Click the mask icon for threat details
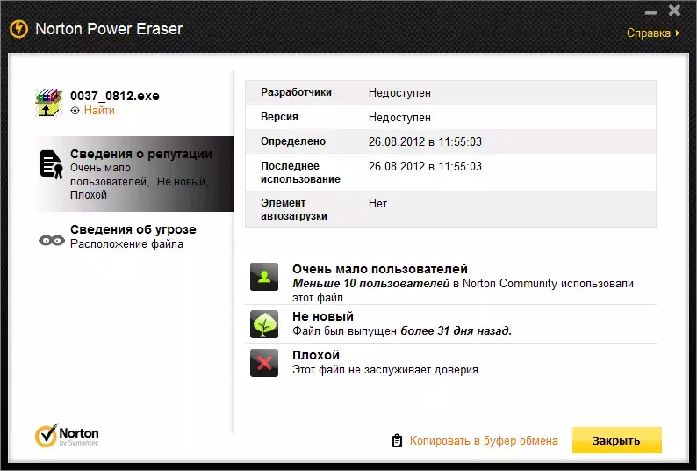Image resolution: width=697 pixels, height=471 pixels. [52, 241]
